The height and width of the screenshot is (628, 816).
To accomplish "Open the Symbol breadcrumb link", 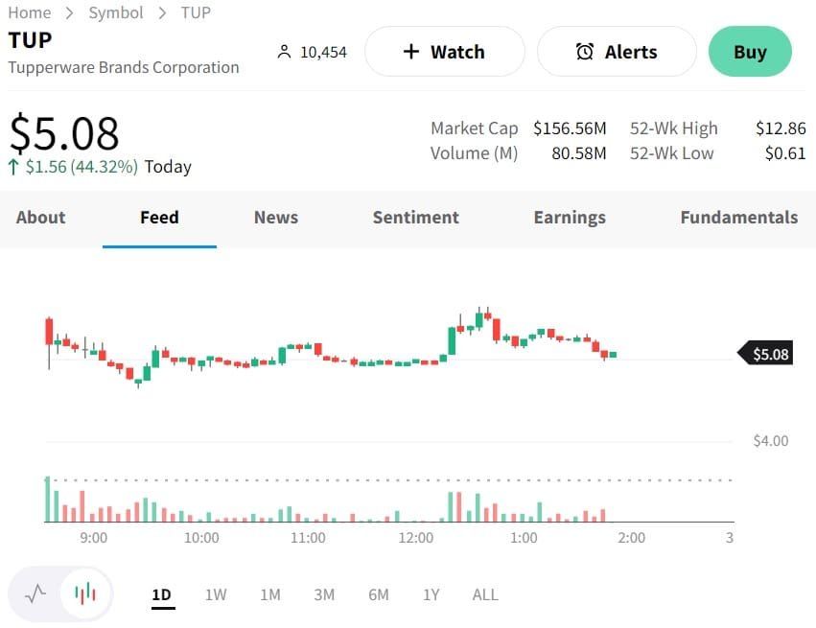I will [x=116, y=12].
